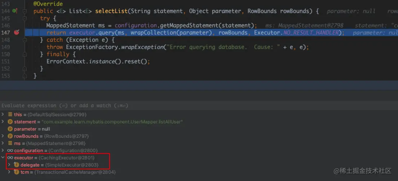Viewport: 398px width, 181px height.
Task: Click wrapCollection call on line 147
Action: coord(153,33)
